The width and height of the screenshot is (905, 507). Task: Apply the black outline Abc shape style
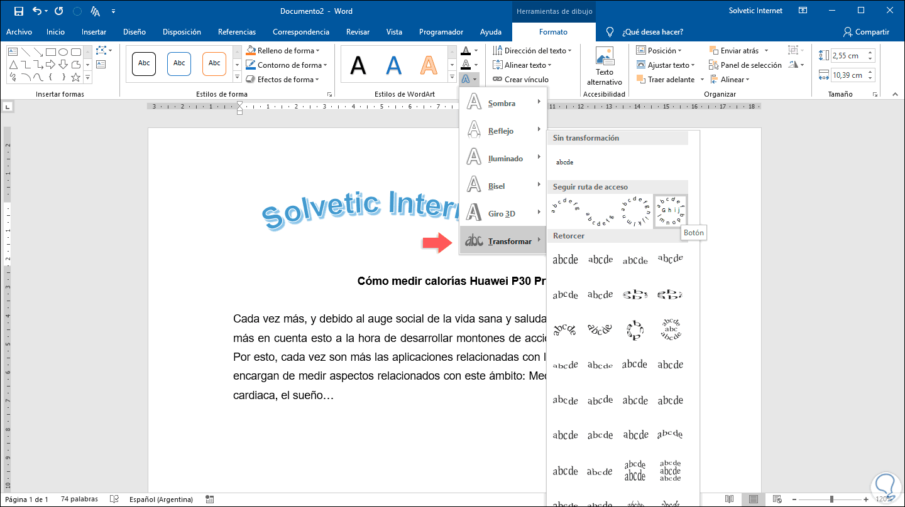click(x=144, y=63)
